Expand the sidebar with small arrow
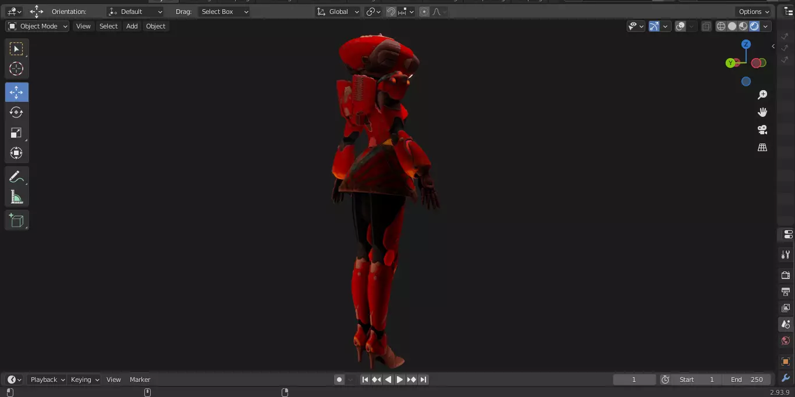Viewport: 795px width, 397px height. (x=773, y=46)
